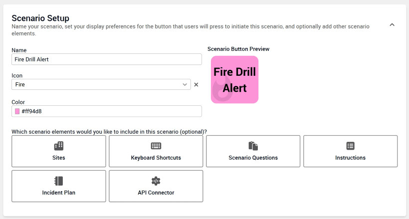The width and height of the screenshot is (409, 219).
Task: Click the Incident Plan notebook icon
Action: click(x=59, y=181)
